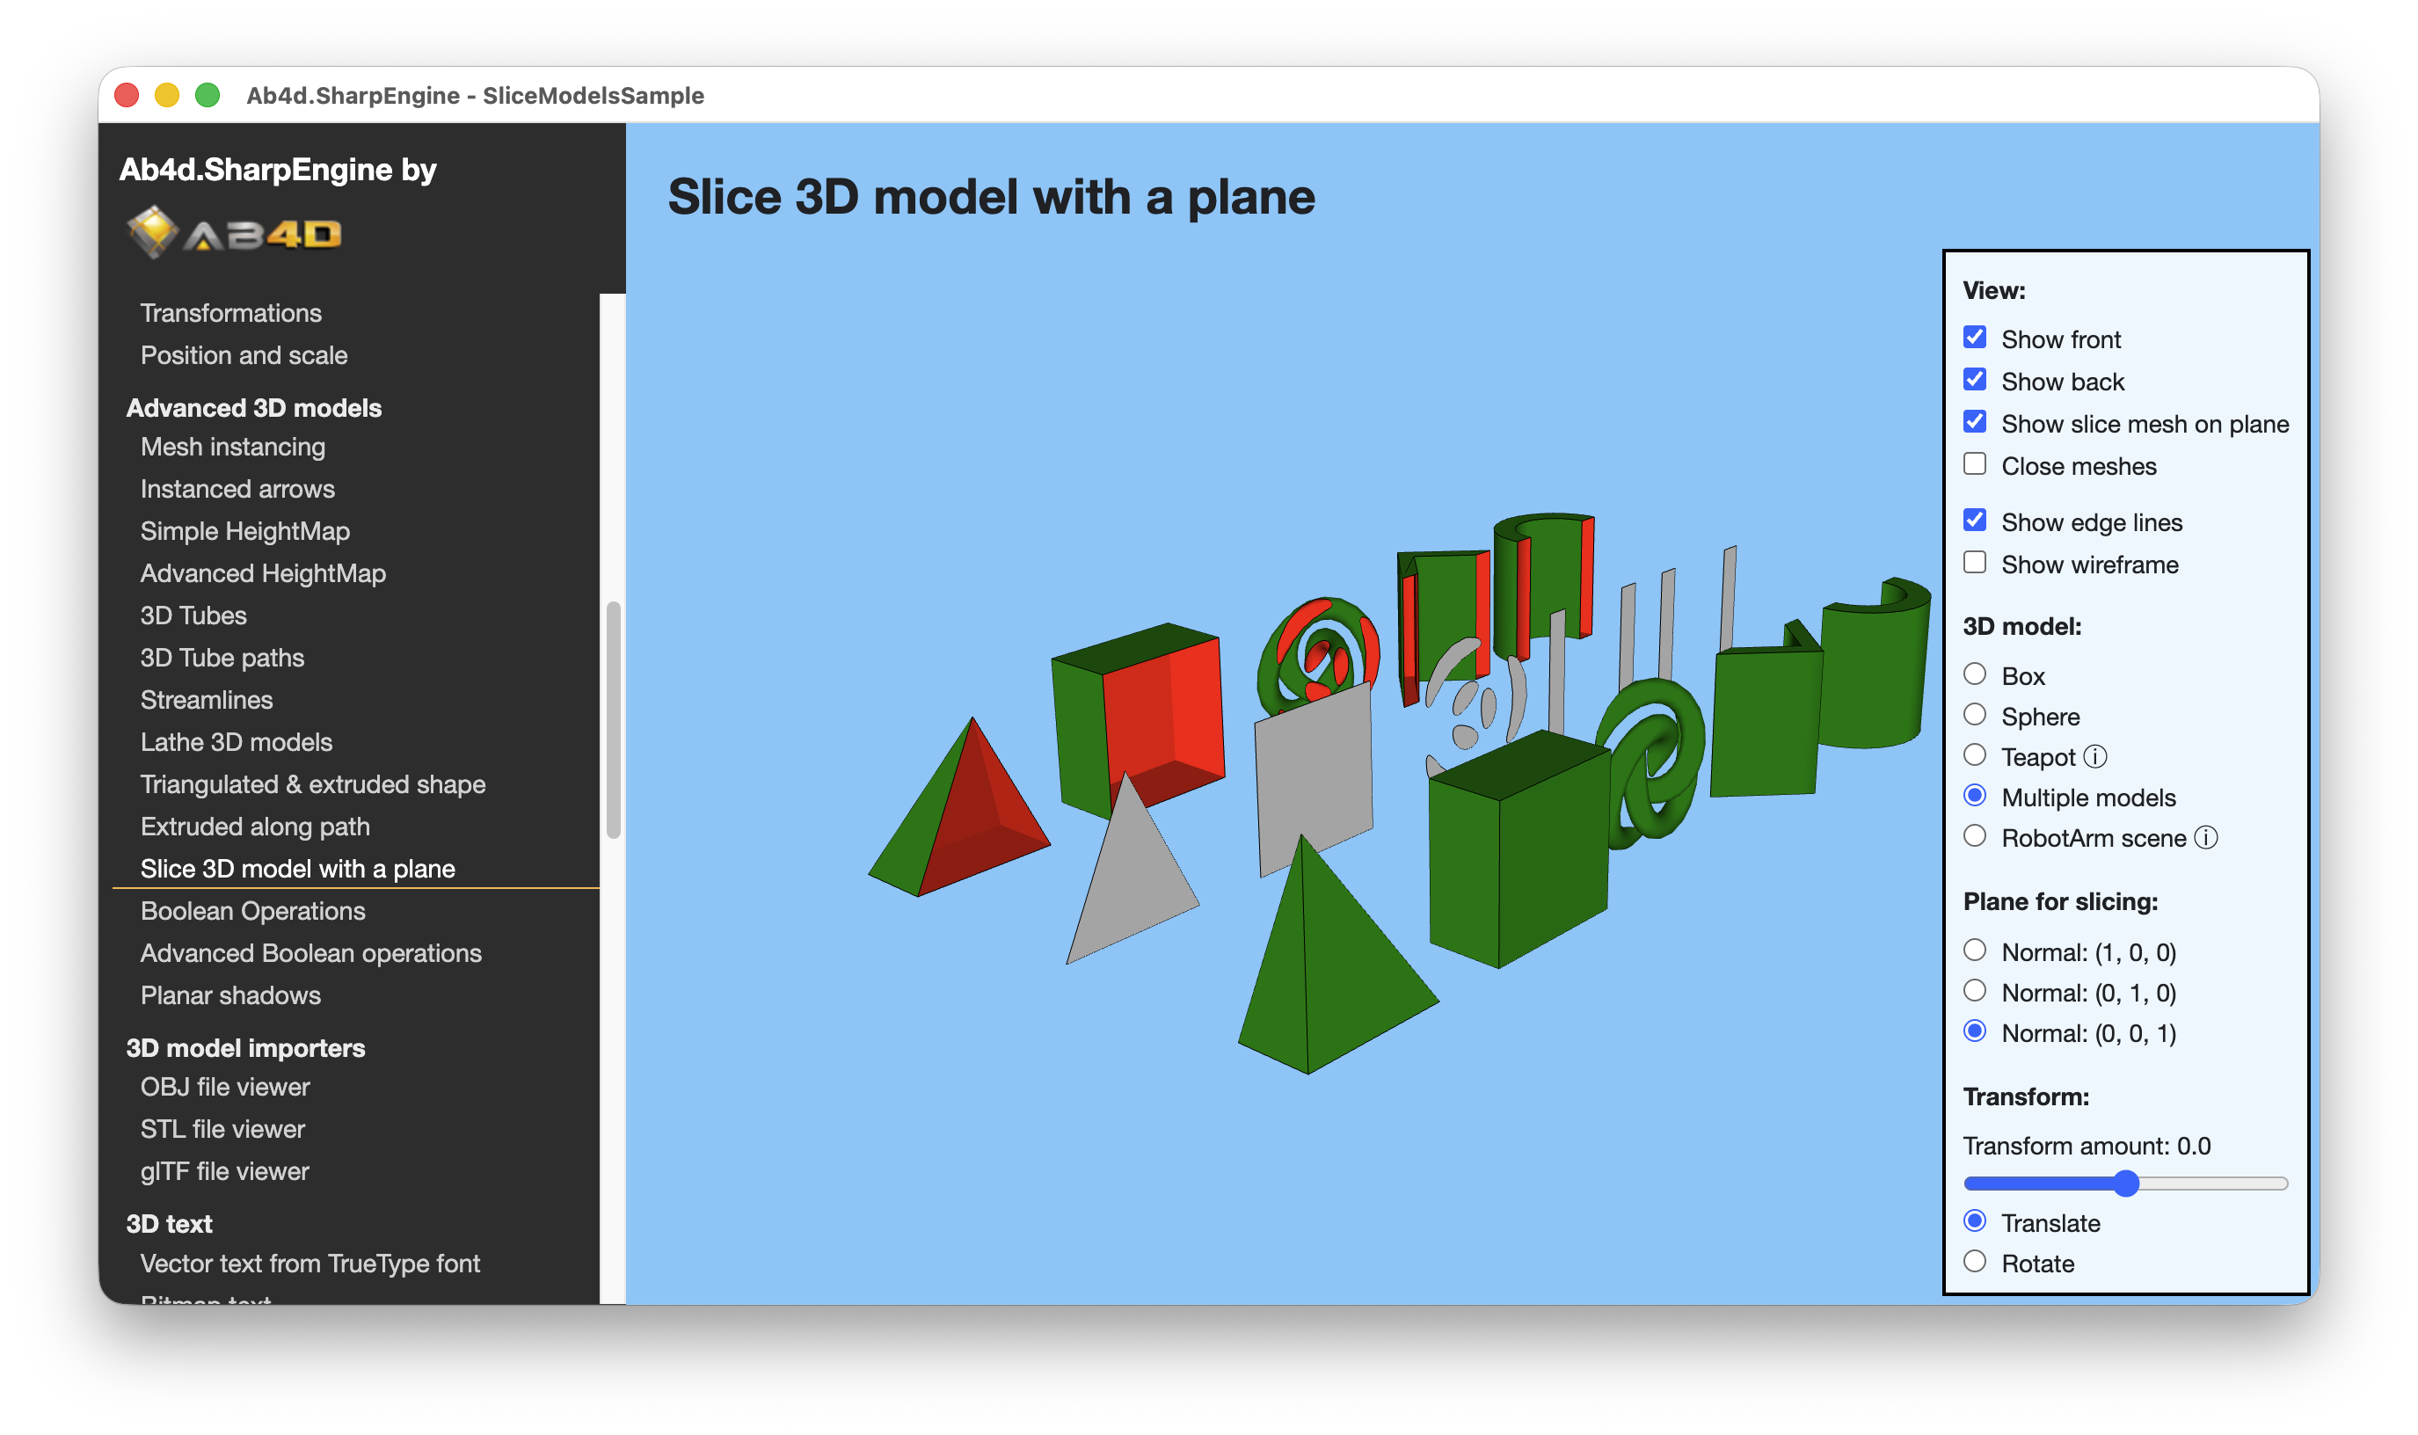Image resolution: width=2418 pixels, height=1435 pixels.
Task: Turn on Show wireframe
Action: point(1974,564)
